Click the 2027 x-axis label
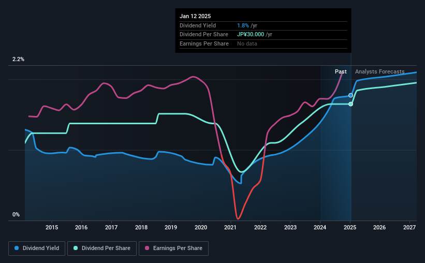The width and height of the screenshot is (425, 263). [x=409, y=227]
